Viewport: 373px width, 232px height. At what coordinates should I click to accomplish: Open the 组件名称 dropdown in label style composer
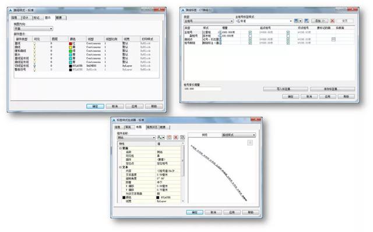(136, 138)
